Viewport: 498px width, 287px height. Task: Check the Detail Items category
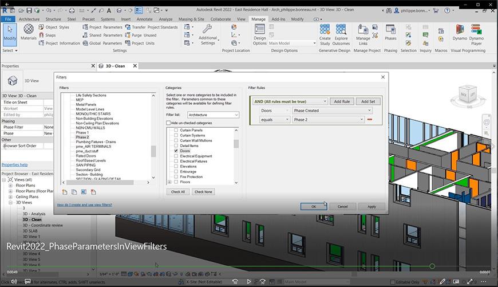tap(176, 146)
